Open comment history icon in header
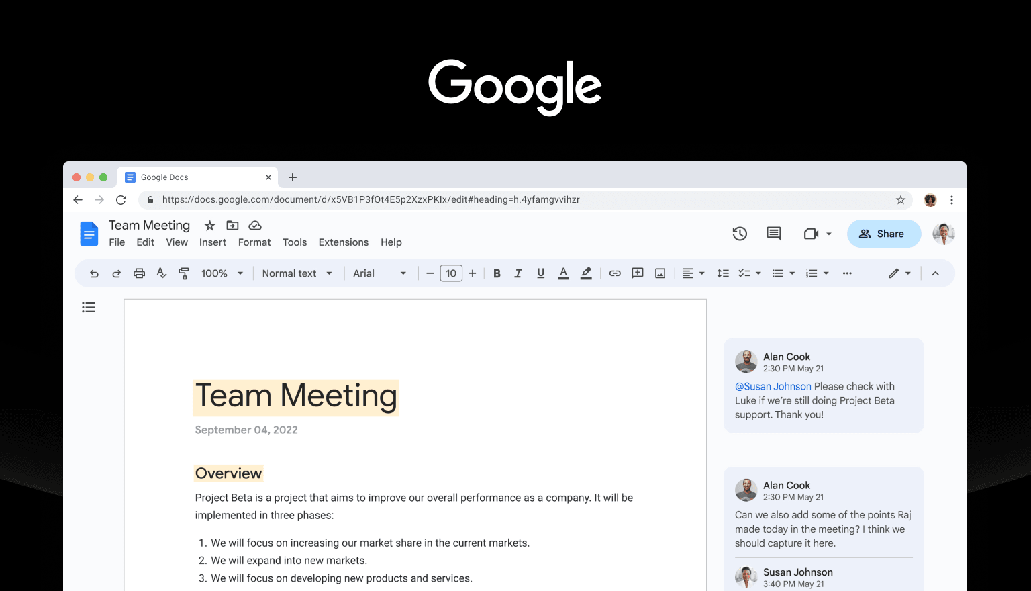 pyautogui.click(x=774, y=234)
